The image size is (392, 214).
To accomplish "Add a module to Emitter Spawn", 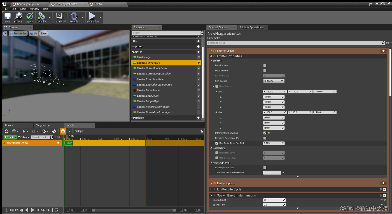I will click(383, 51).
